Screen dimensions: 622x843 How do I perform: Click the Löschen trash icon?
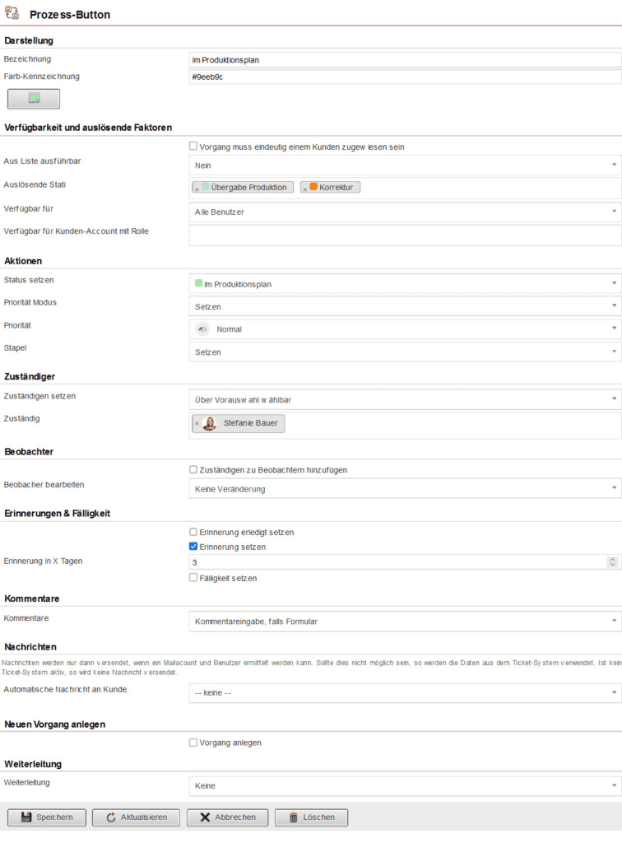(295, 817)
